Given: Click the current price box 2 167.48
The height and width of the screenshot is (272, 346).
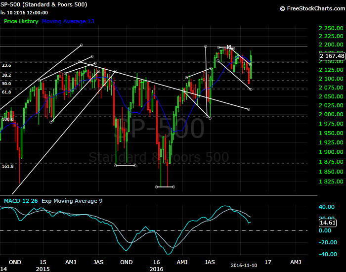Looking at the screenshot, I should click(x=332, y=56).
